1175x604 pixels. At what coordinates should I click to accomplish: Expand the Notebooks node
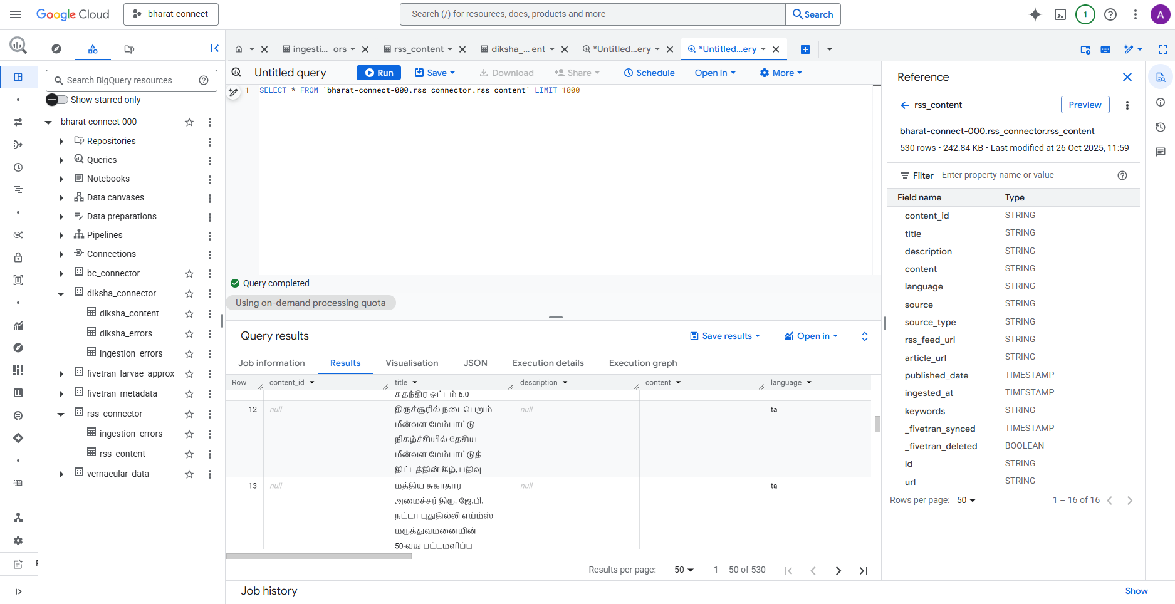tap(61, 179)
